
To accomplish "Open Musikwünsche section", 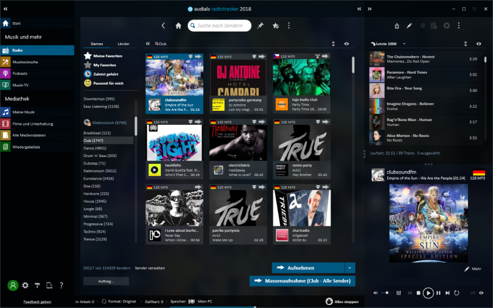I will click(37, 62).
